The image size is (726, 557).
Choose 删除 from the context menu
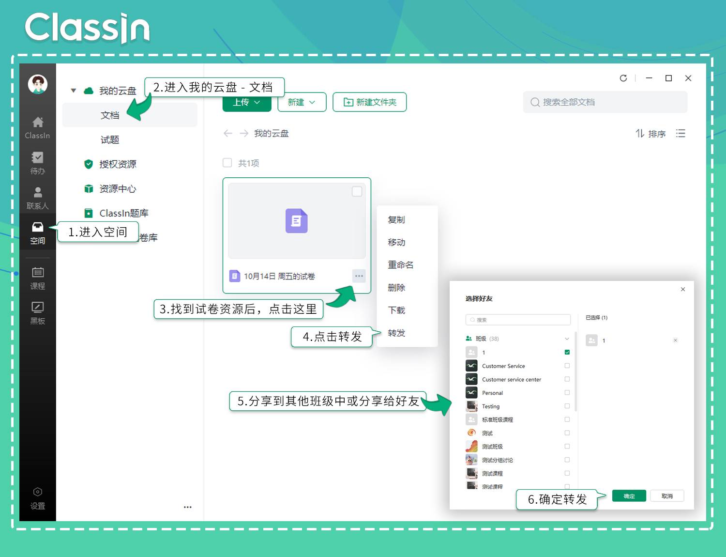tap(396, 288)
